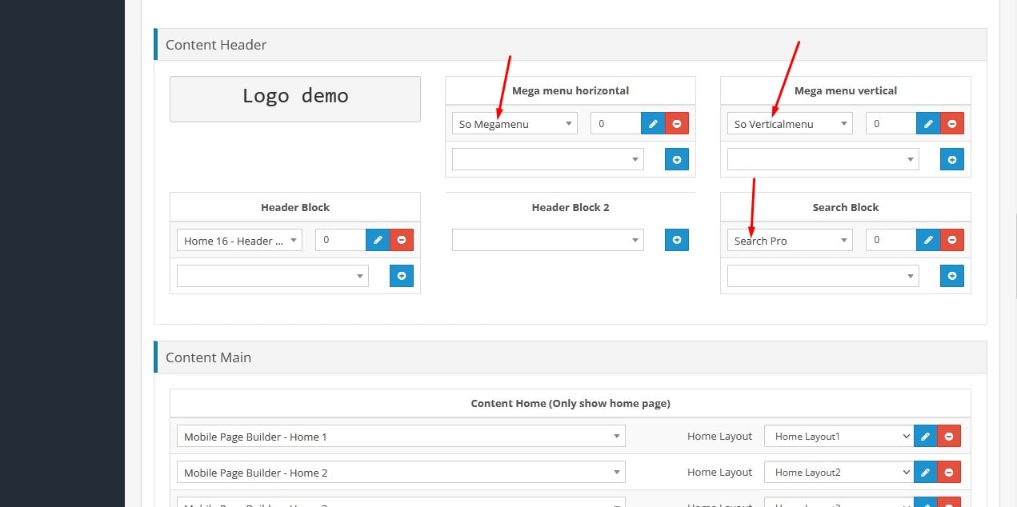
Task: Add a new Search Block module
Action: pos(952,276)
